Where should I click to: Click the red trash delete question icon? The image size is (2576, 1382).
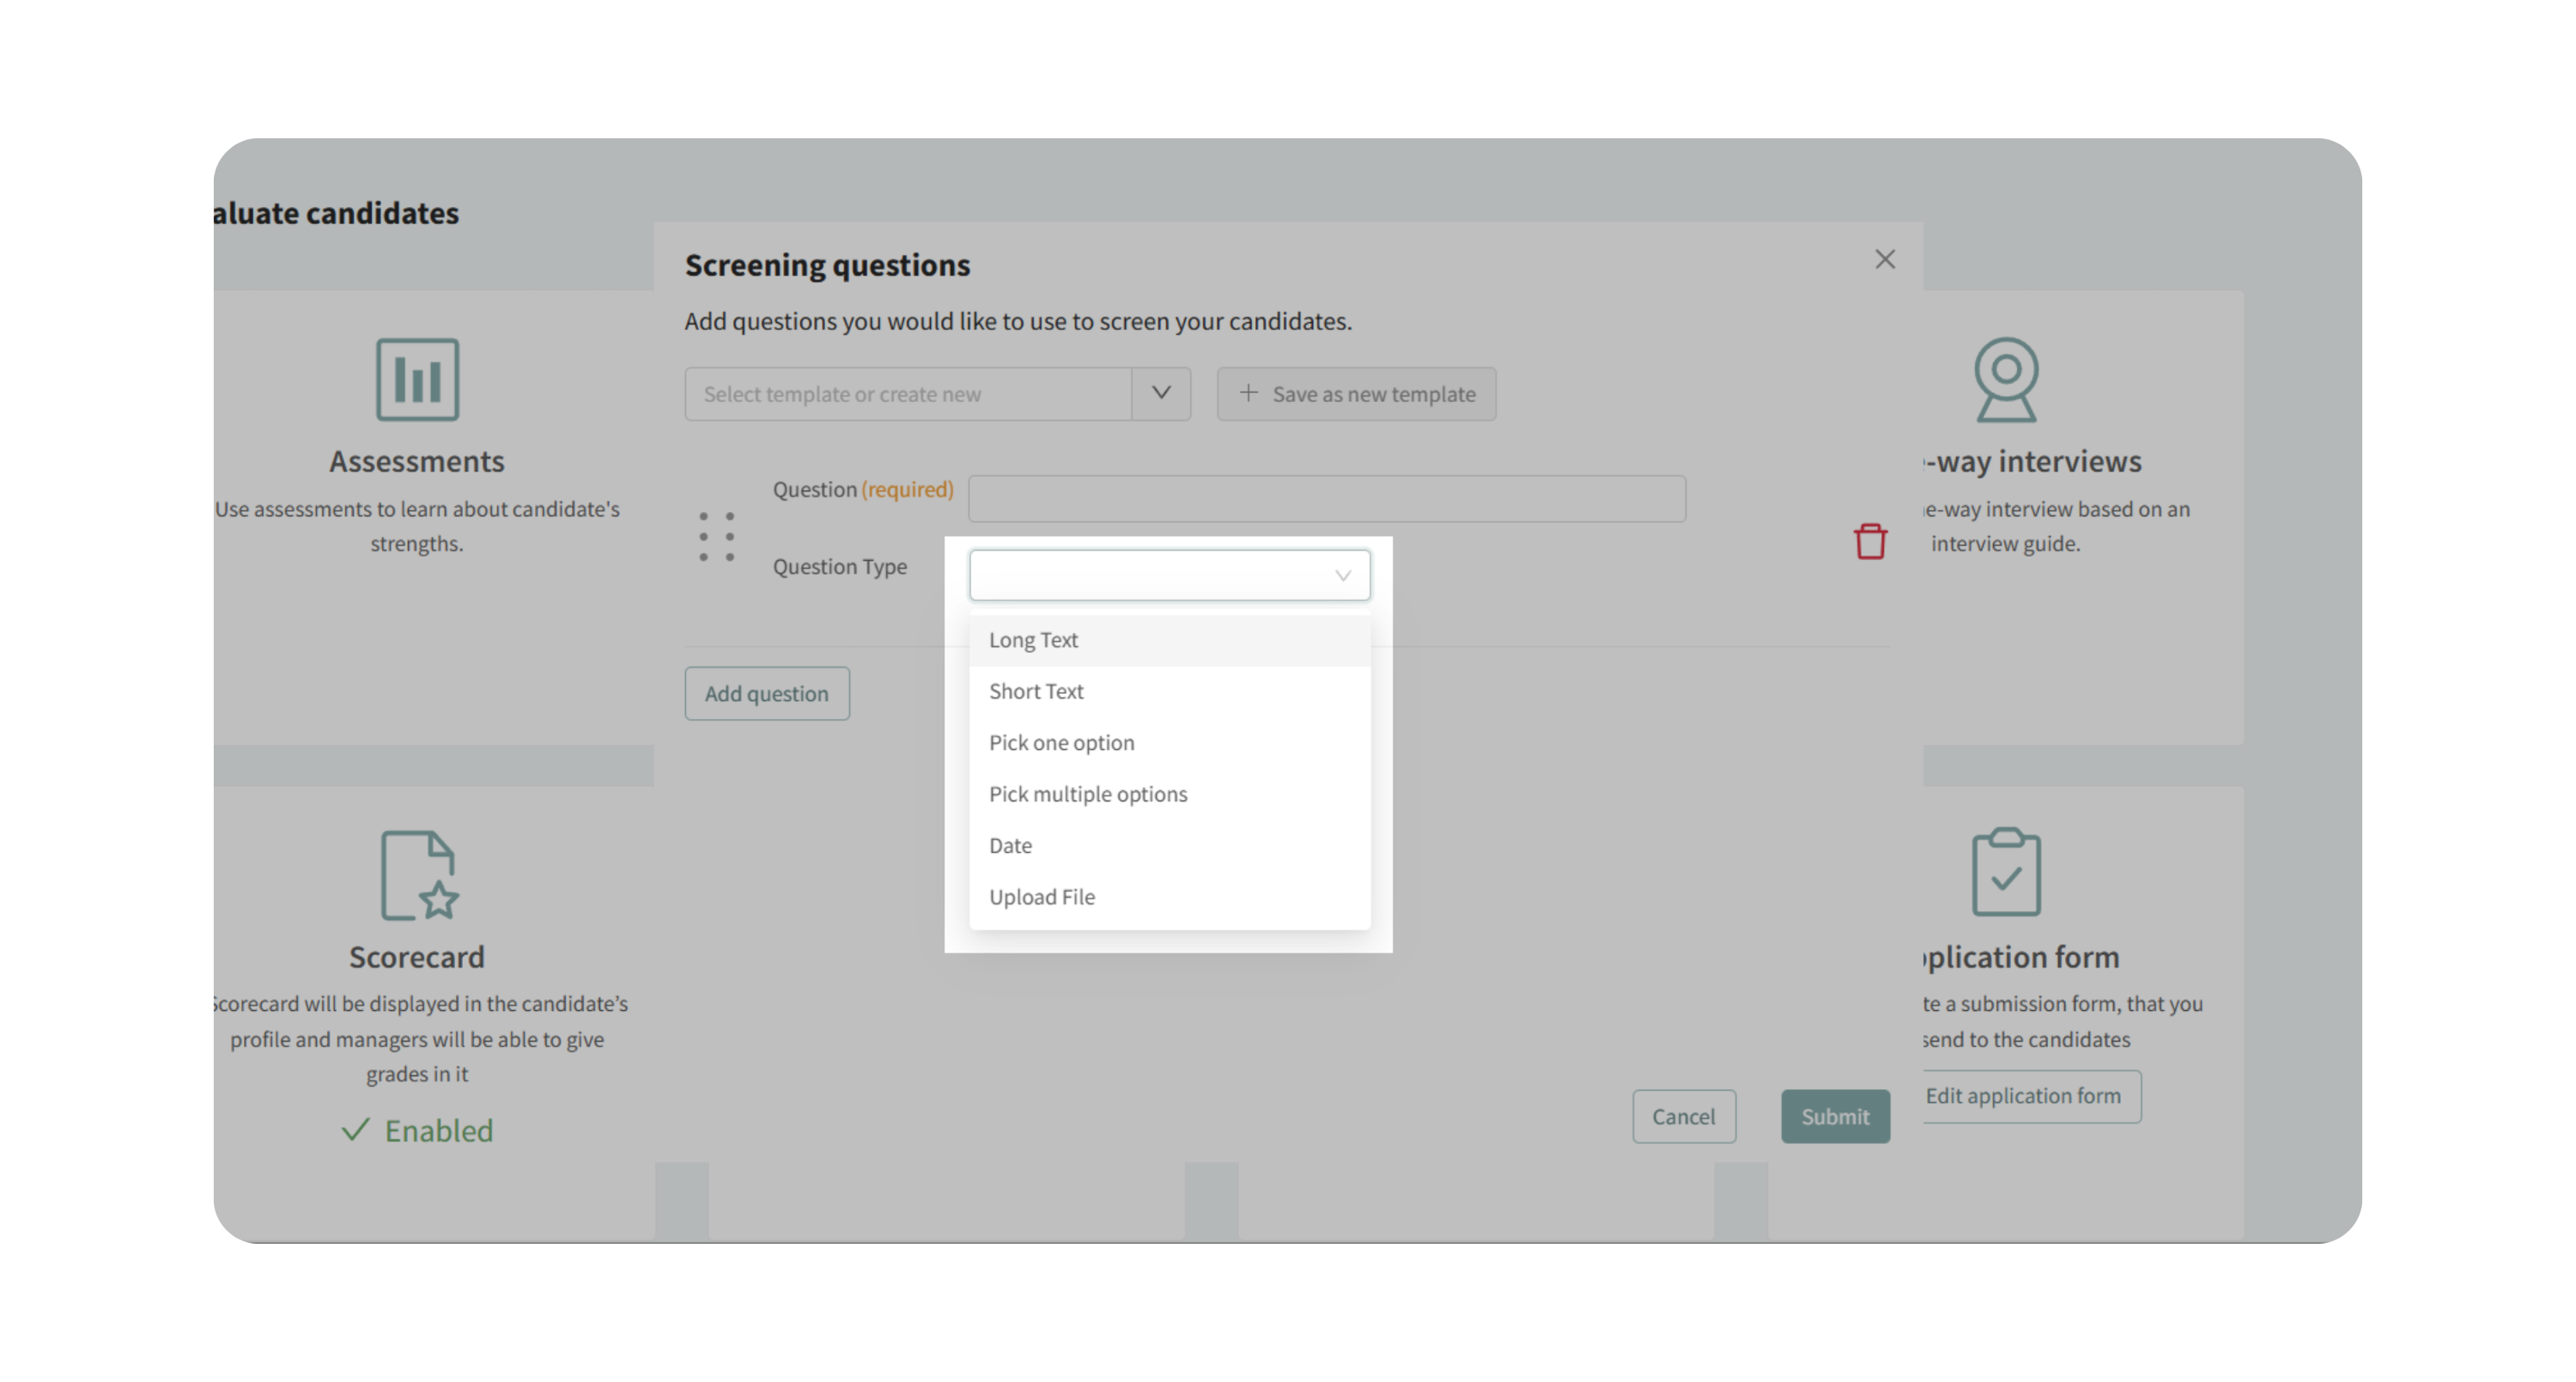click(1869, 541)
